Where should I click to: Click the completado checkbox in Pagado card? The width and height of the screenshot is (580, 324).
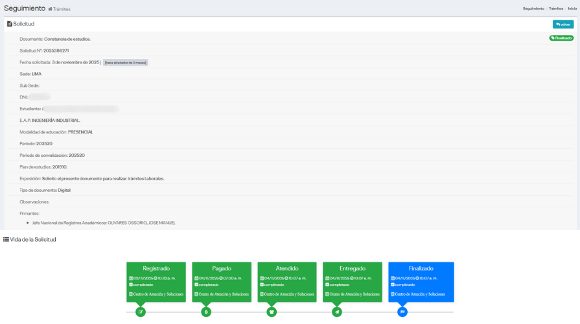(196, 284)
